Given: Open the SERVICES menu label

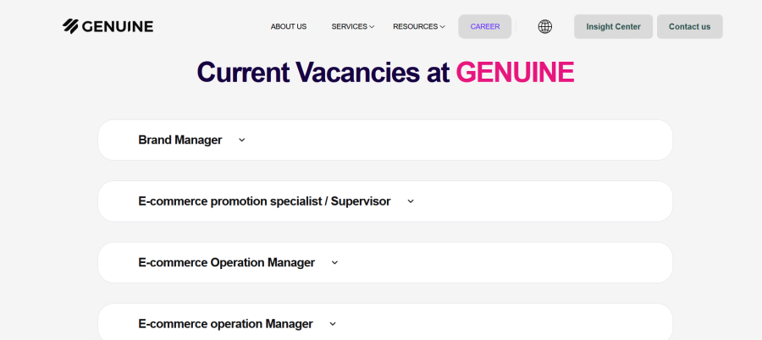Looking at the screenshot, I should (x=349, y=26).
